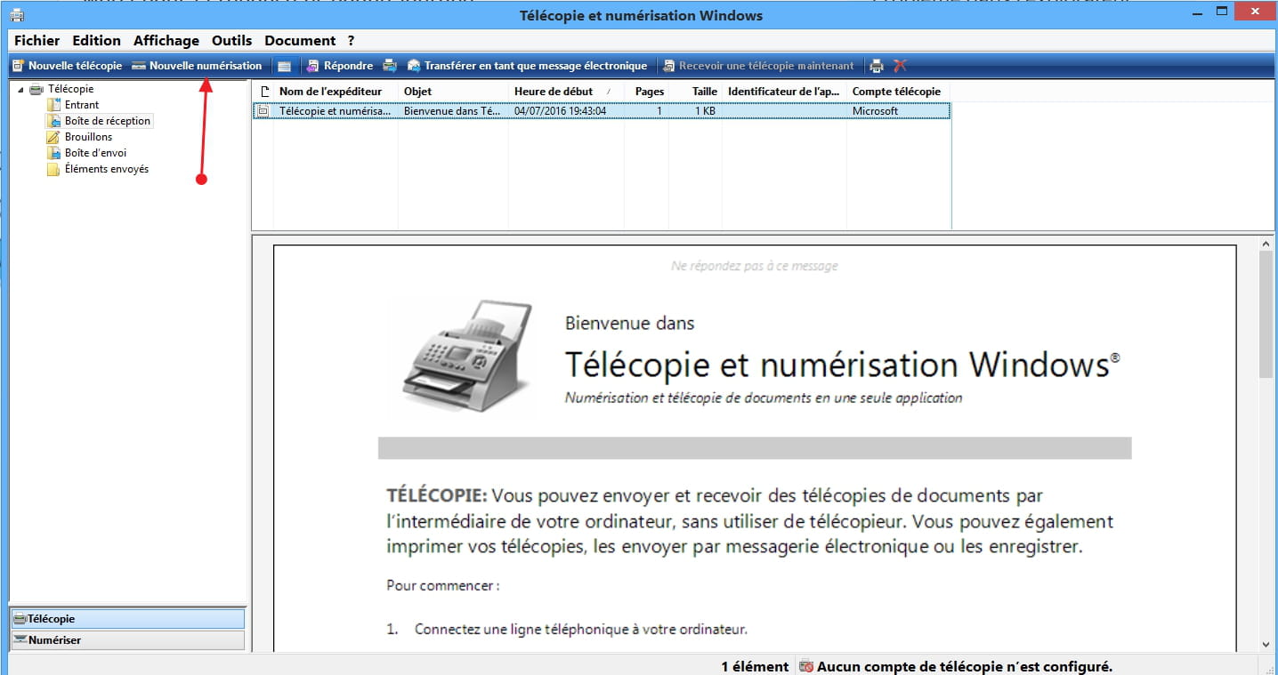Viewport: 1278px width, 675px height.
Task: Open the Edition menu
Action: click(x=97, y=41)
